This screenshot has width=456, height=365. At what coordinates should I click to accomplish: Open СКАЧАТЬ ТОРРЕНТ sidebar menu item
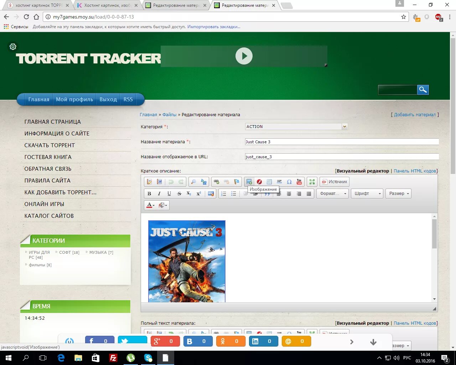point(50,145)
